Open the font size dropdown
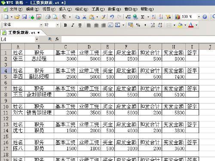Viewport: 215px width, 161px height. 58,25
